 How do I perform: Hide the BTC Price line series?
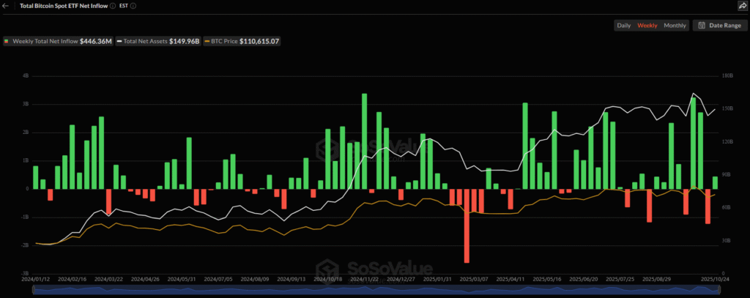point(242,42)
